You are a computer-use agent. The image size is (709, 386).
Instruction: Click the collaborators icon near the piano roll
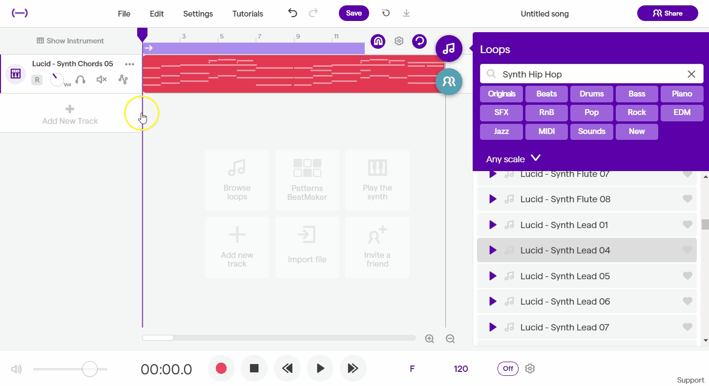point(448,82)
